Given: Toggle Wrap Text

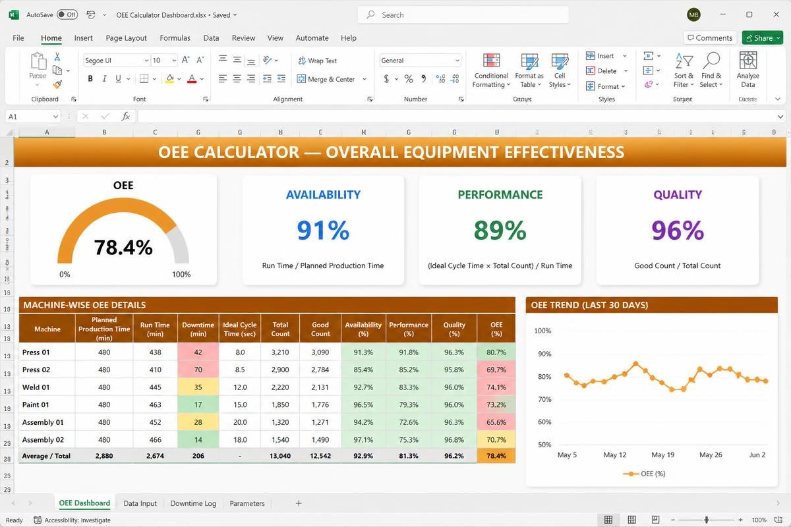Looking at the screenshot, I should pos(318,61).
